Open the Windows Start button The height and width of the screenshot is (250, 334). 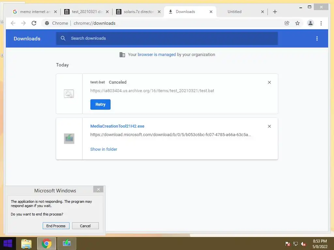tap(8, 243)
